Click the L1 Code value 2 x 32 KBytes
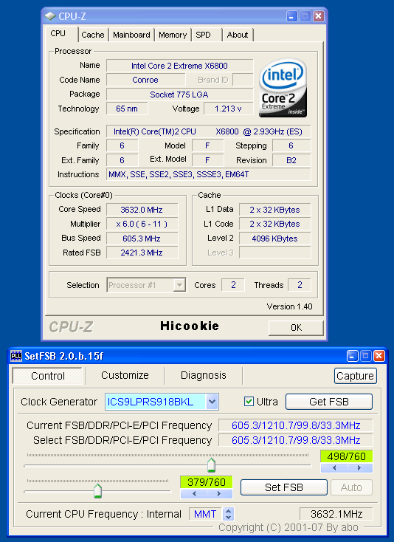The height and width of the screenshot is (542, 394). (275, 224)
